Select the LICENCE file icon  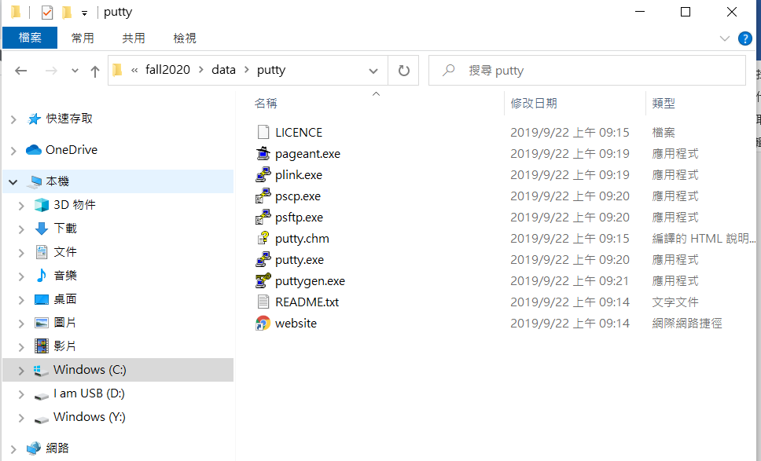263,133
